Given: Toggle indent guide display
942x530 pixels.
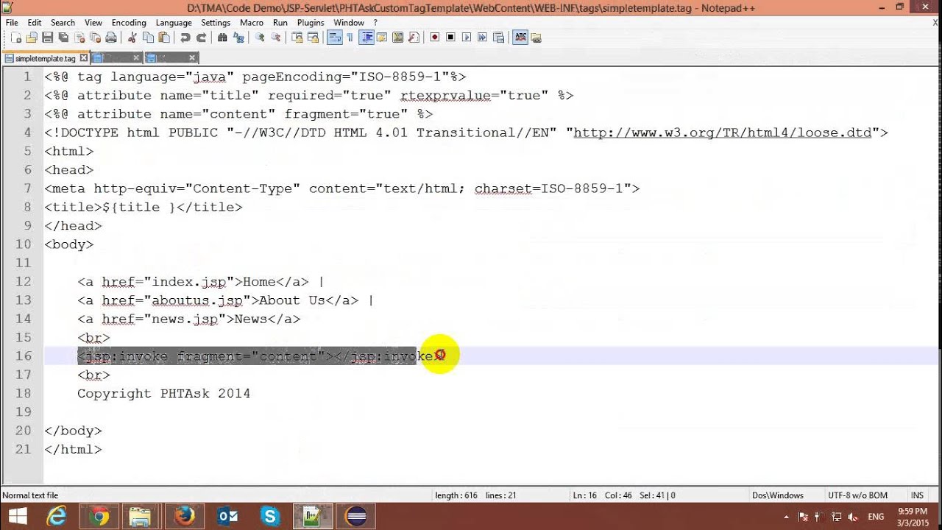Looking at the screenshot, I should 366,38.
